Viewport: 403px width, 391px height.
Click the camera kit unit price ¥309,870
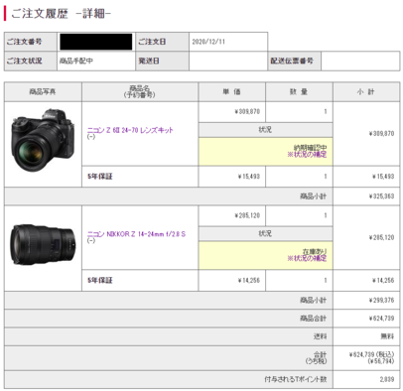[247, 111]
